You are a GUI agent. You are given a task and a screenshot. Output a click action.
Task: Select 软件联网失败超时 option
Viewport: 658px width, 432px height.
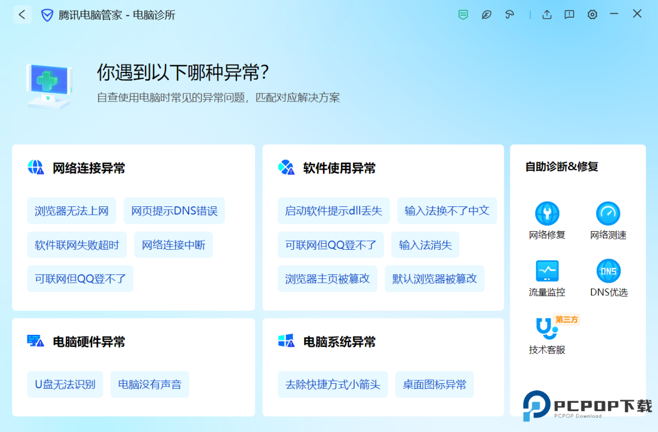point(77,245)
